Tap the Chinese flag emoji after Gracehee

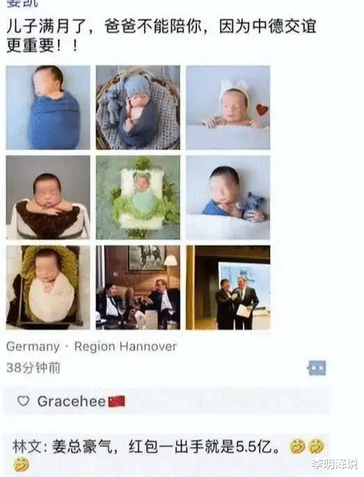pos(116,401)
